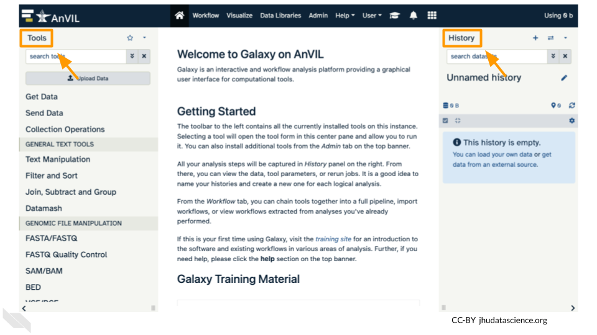Open Collection Operations tool section

tap(65, 130)
